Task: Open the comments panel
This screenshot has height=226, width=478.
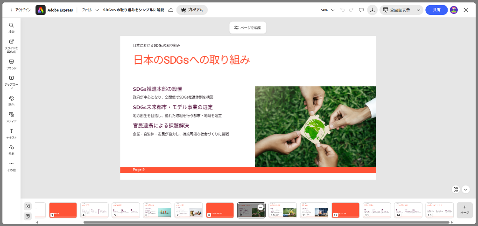Action: (x=361, y=10)
